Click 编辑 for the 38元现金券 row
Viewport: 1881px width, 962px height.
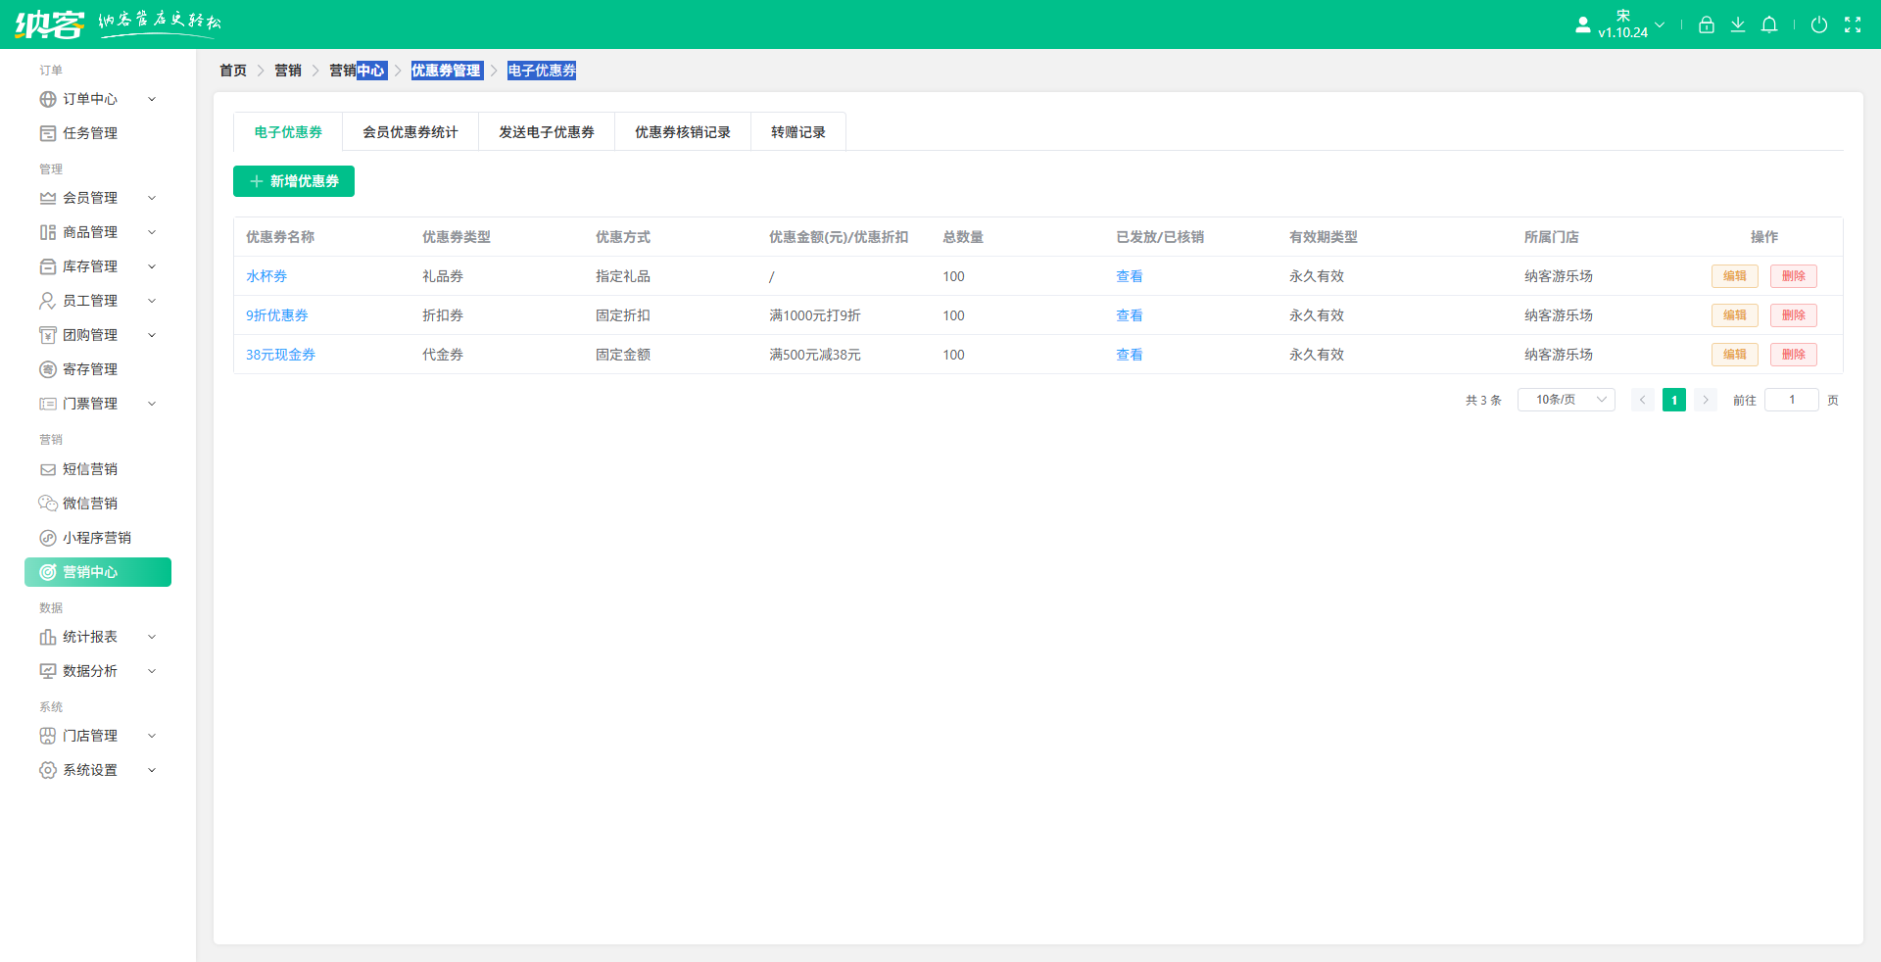pos(1734,355)
